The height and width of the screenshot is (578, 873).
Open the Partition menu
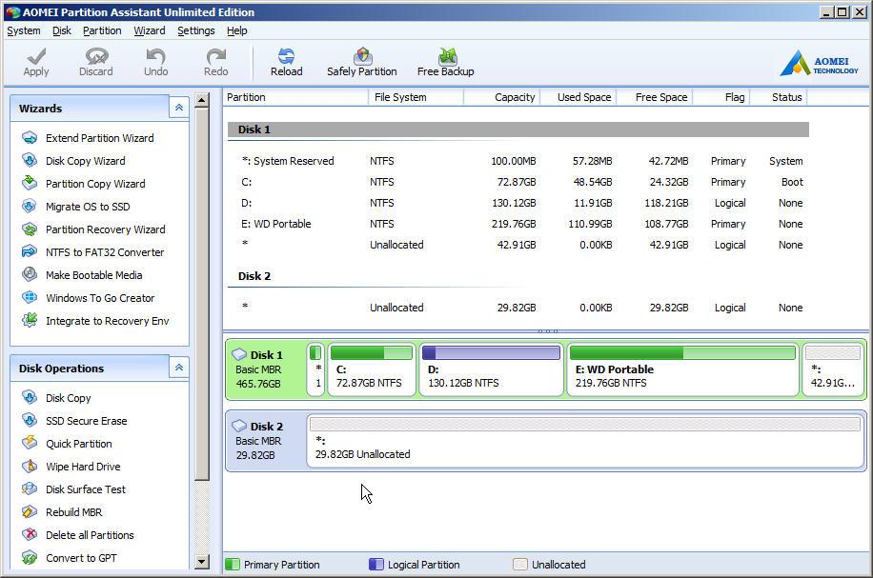(102, 30)
